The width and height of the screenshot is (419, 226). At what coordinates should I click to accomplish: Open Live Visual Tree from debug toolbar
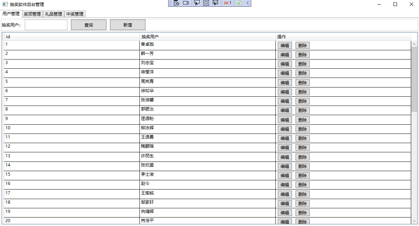(x=176, y=3)
